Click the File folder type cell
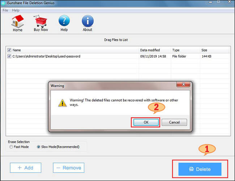 (x=179, y=56)
